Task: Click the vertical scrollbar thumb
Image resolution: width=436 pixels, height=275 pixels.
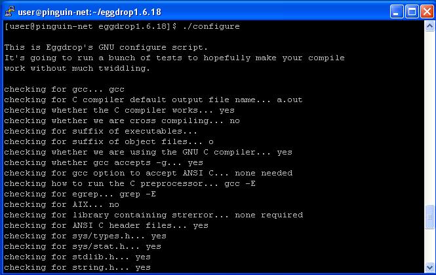Action: click(x=429, y=217)
